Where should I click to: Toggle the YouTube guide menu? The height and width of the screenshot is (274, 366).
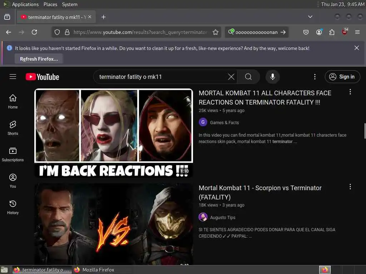point(13,77)
